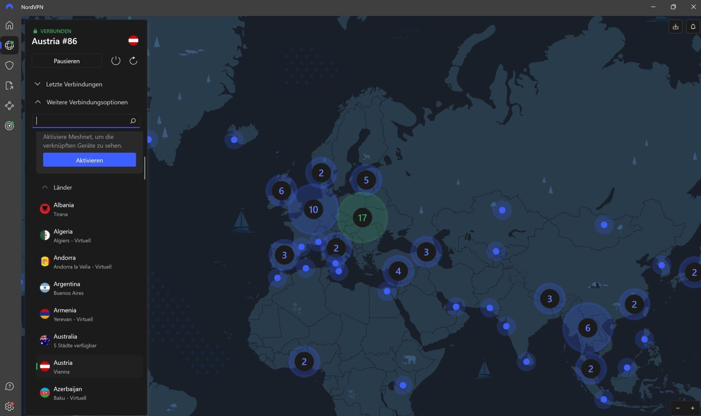The image size is (701, 416).
Task: Open the notifications bell icon
Action: [x=693, y=27]
